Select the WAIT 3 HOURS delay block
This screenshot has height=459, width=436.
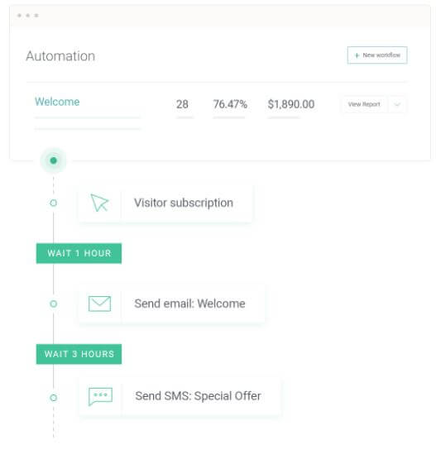(79, 354)
